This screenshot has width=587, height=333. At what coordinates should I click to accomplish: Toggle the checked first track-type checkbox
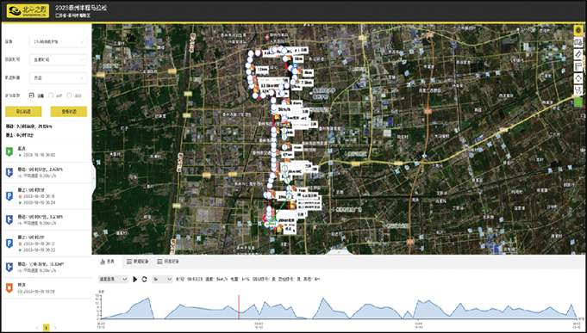tap(32, 96)
